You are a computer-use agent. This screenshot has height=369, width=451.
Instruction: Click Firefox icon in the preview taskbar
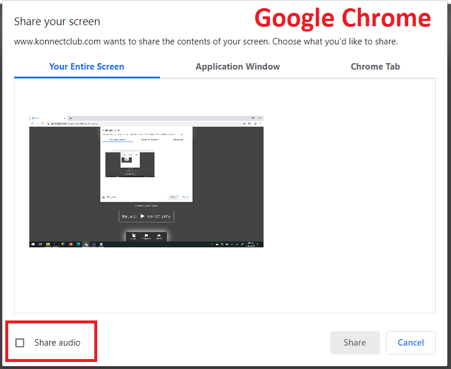(70, 244)
